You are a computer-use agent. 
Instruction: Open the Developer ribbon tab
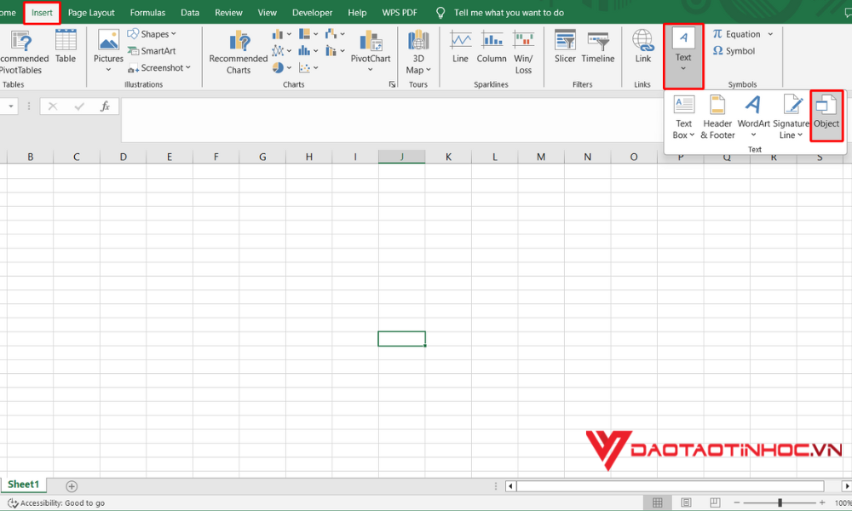coord(312,12)
